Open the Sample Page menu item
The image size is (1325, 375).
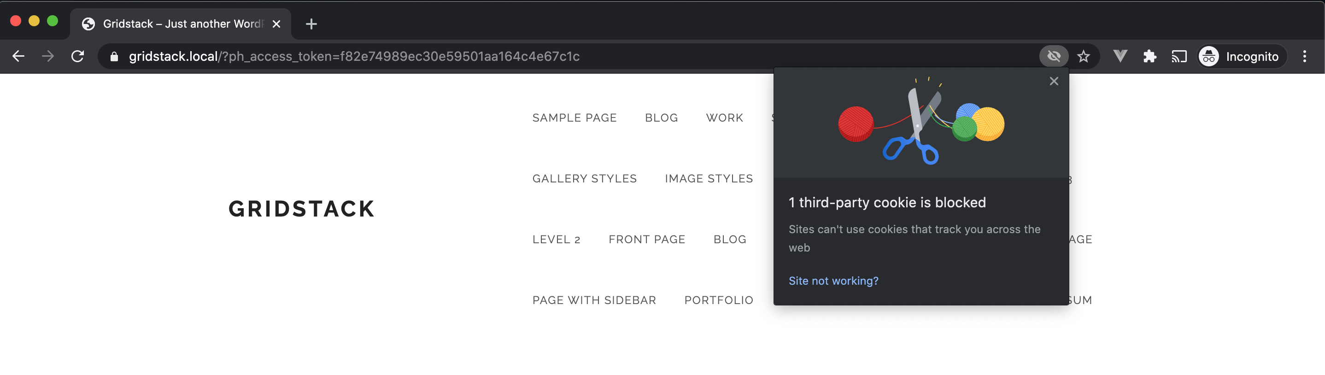click(574, 118)
